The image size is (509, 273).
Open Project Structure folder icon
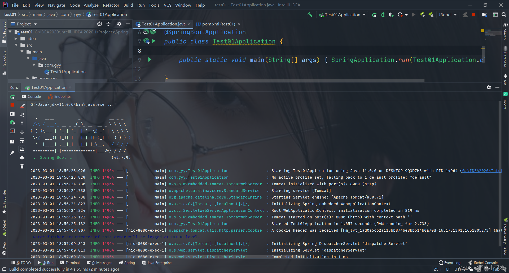[x=484, y=15]
